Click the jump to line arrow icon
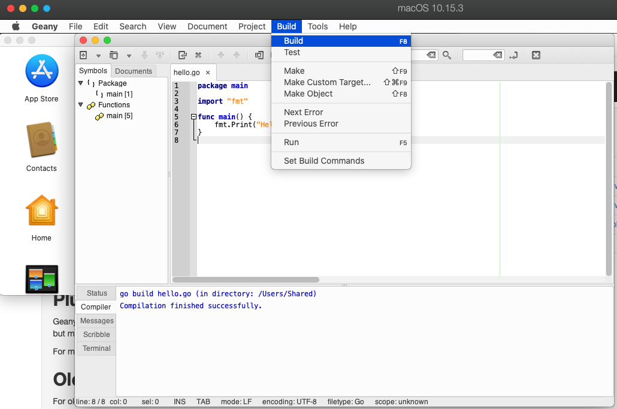617x409 pixels. [513, 55]
